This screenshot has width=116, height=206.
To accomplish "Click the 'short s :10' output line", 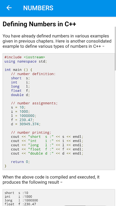I will (16, 193).
